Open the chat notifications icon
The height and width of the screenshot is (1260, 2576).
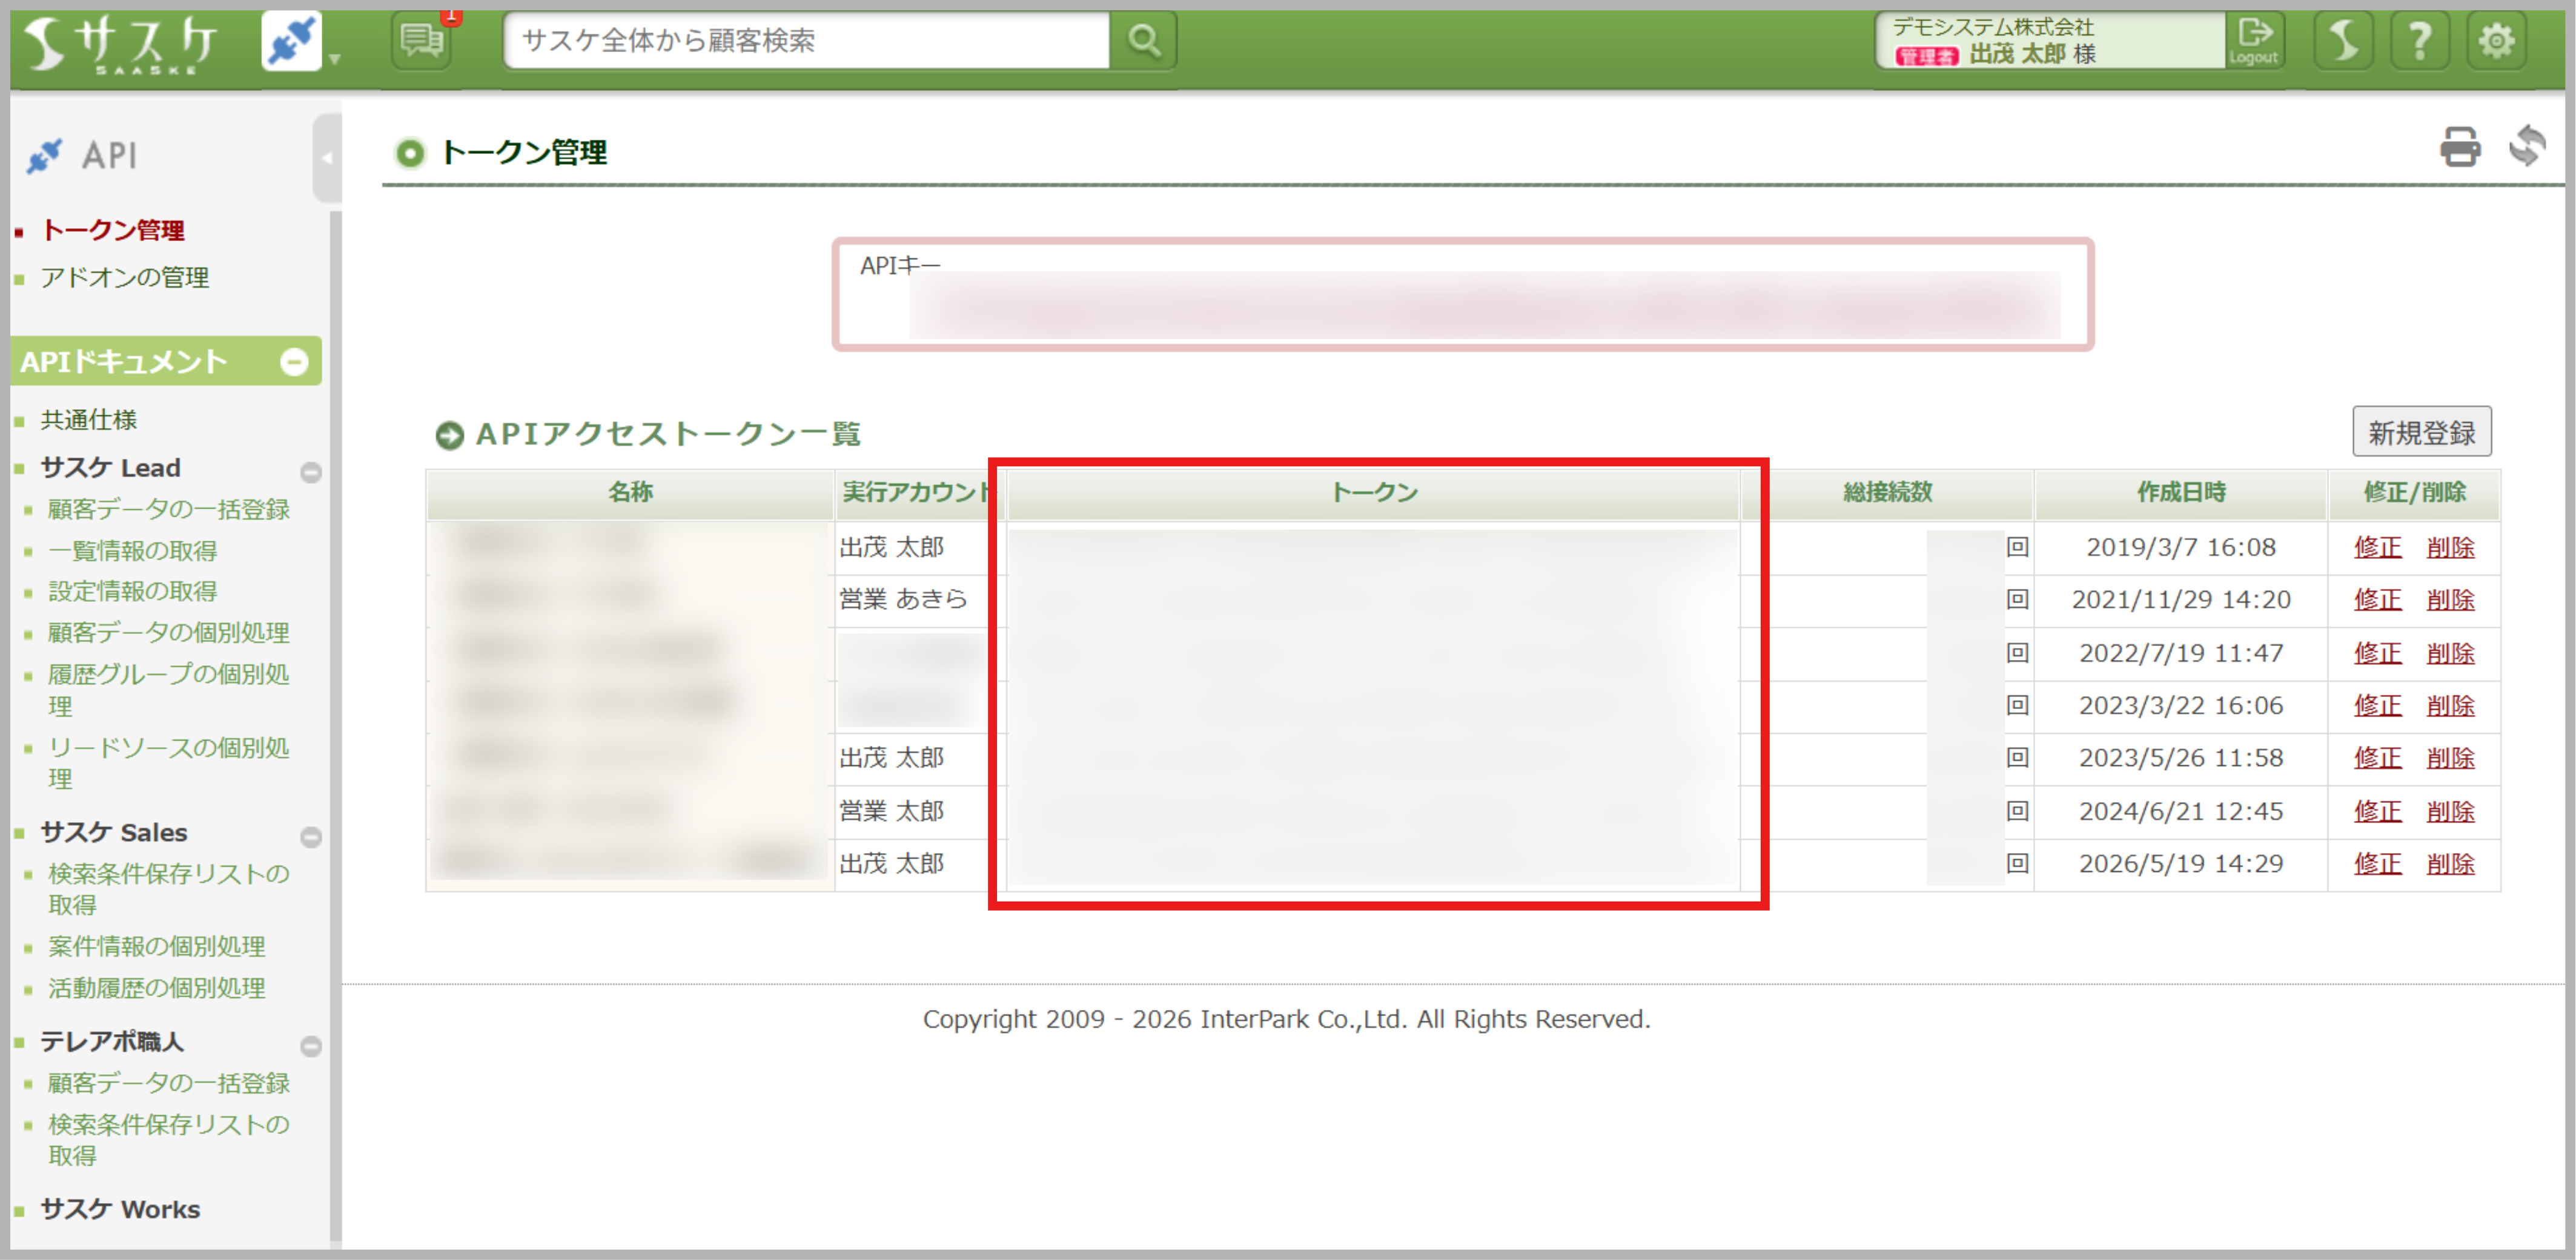(x=422, y=41)
